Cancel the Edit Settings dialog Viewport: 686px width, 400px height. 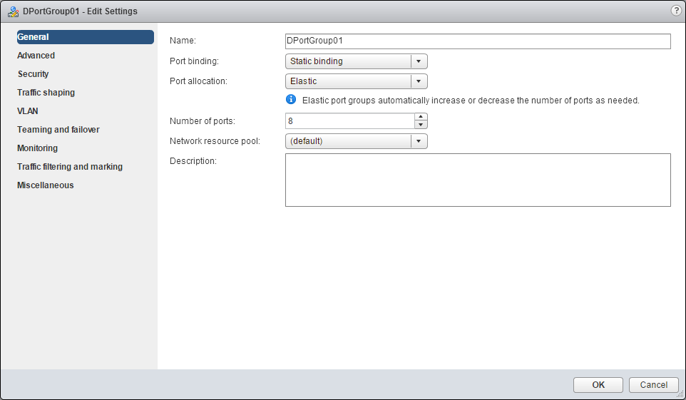(653, 385)
